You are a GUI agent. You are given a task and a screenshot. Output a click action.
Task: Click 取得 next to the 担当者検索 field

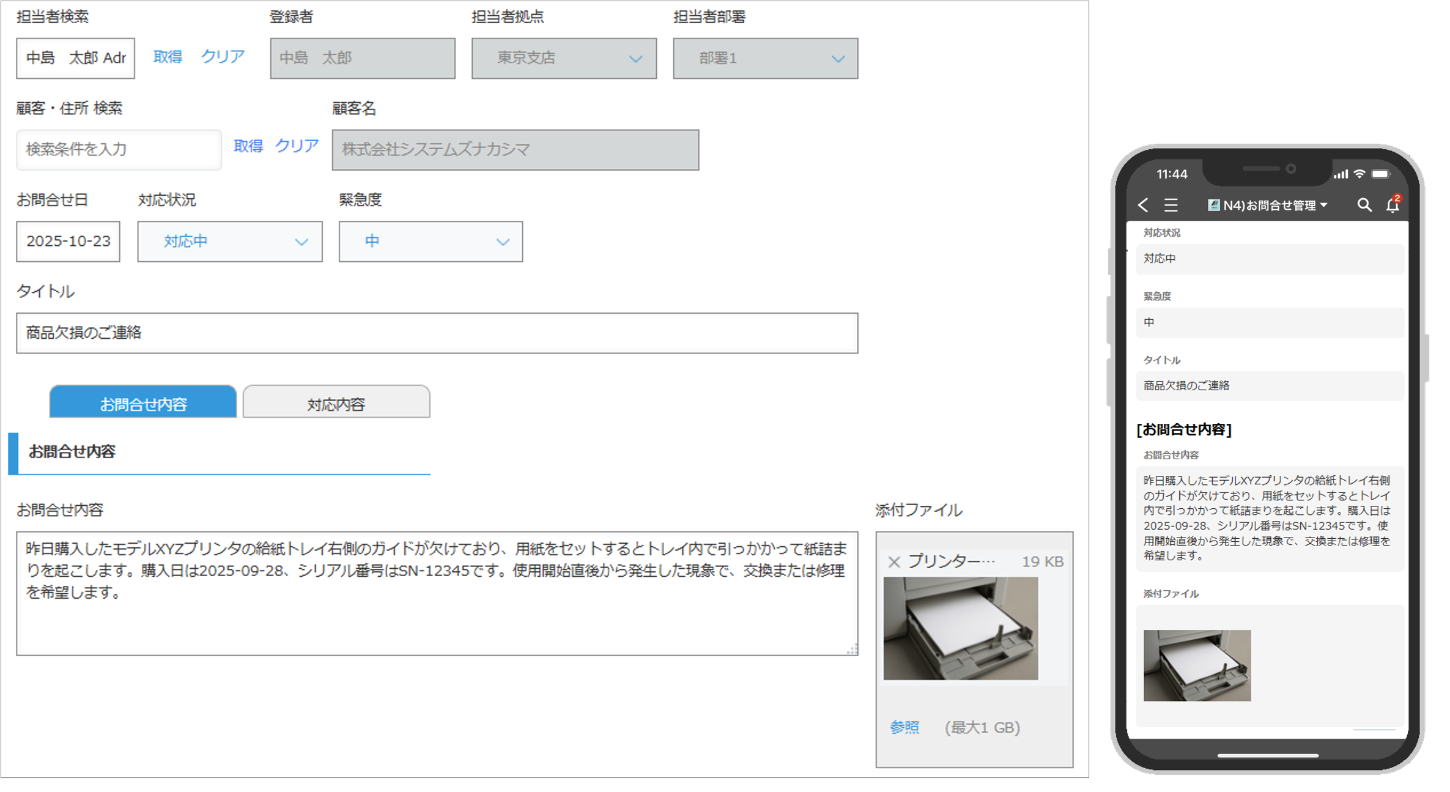pyautogui.click(x=167, y=56)
